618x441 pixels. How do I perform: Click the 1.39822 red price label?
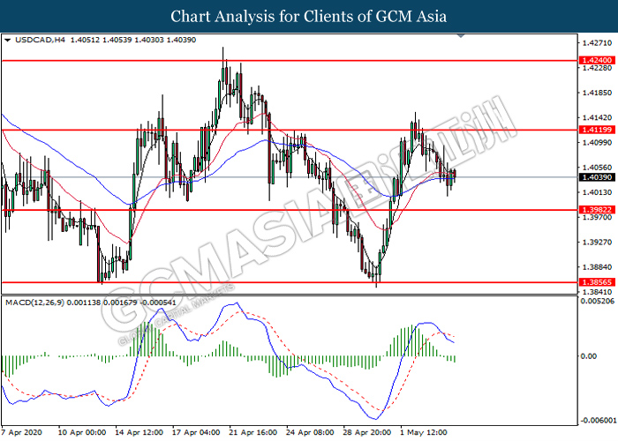[597, 210]
